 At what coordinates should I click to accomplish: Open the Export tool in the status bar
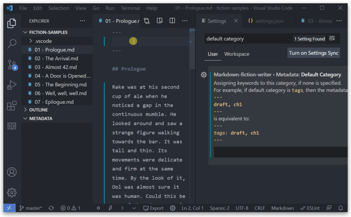(x=153, y=208)
